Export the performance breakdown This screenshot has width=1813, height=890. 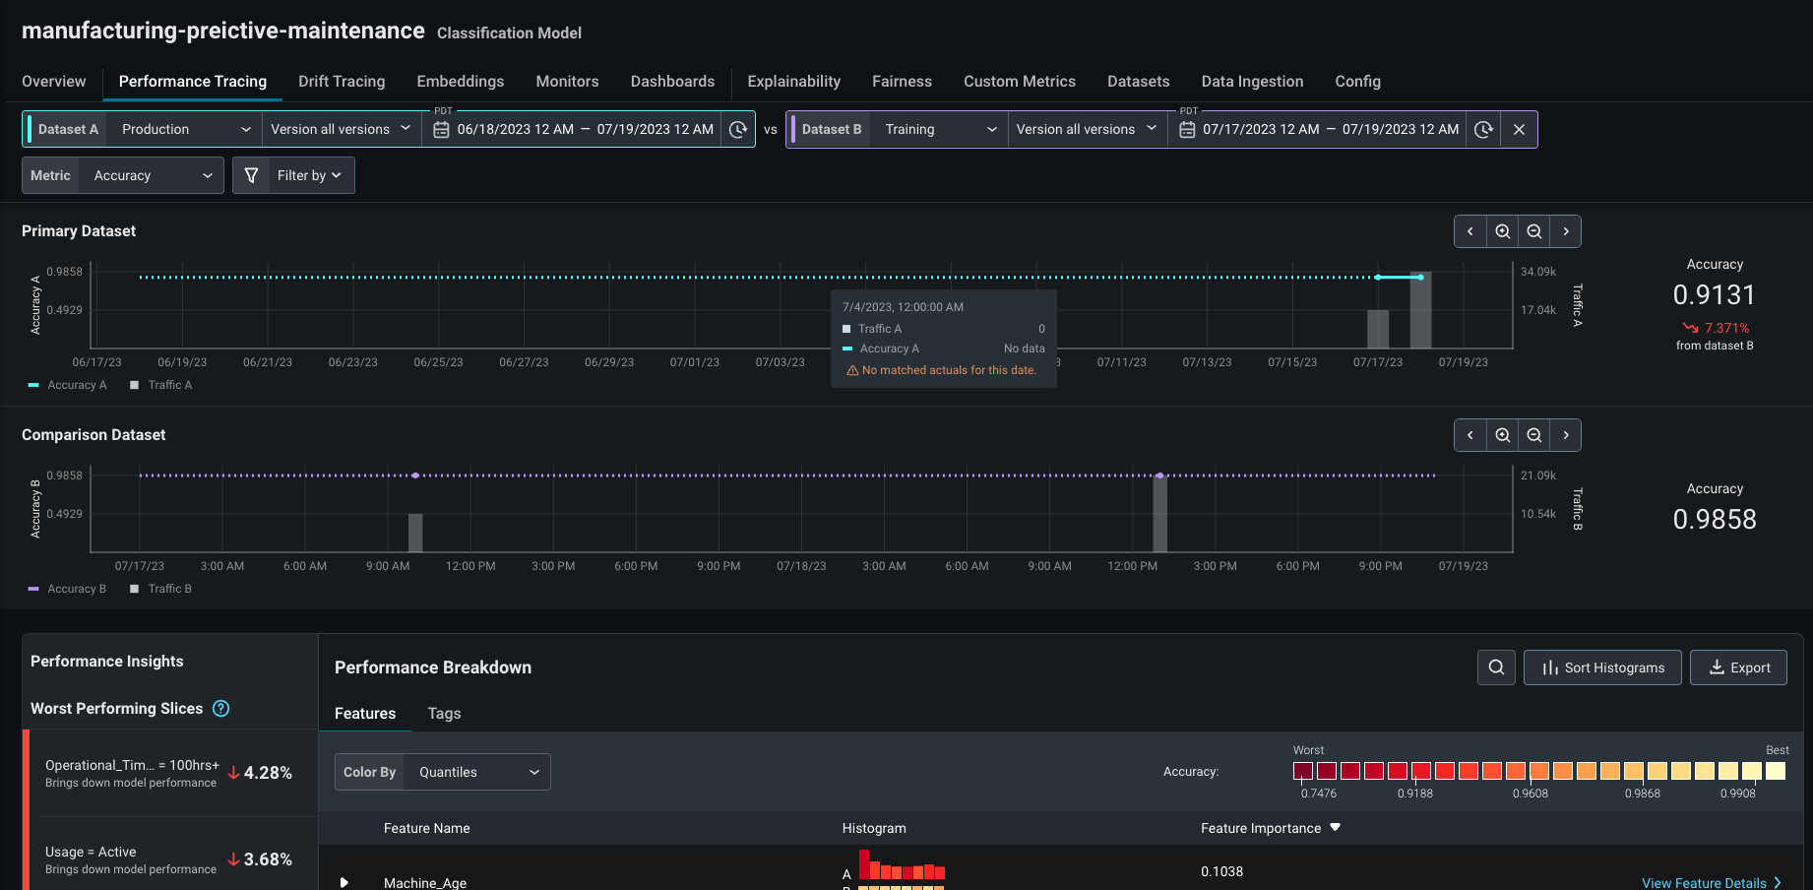click(1738, 667)
